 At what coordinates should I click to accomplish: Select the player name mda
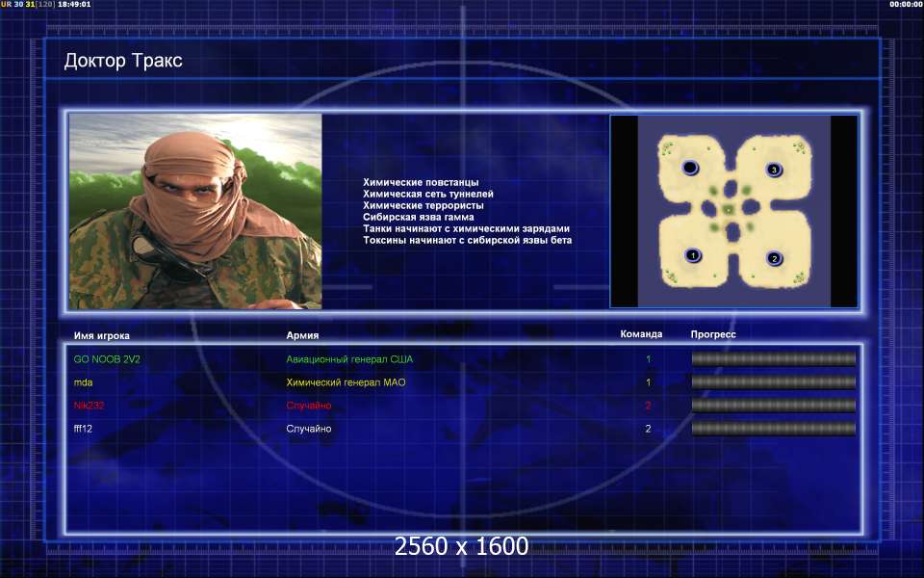point(83,382)
